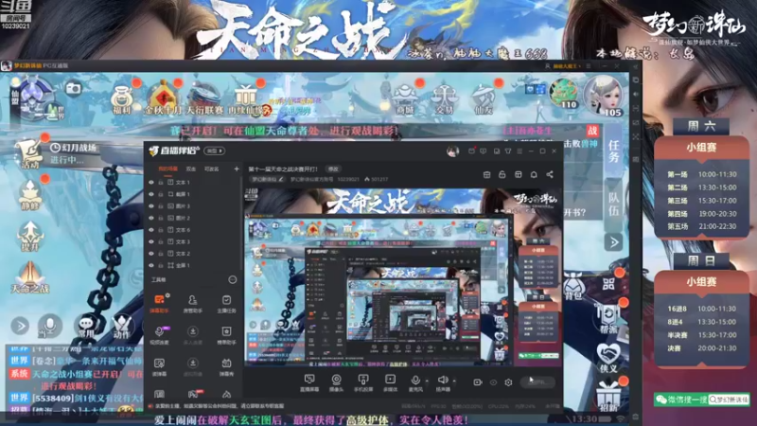Hide the 截屏 1 source layer

(x=151, y=194)
